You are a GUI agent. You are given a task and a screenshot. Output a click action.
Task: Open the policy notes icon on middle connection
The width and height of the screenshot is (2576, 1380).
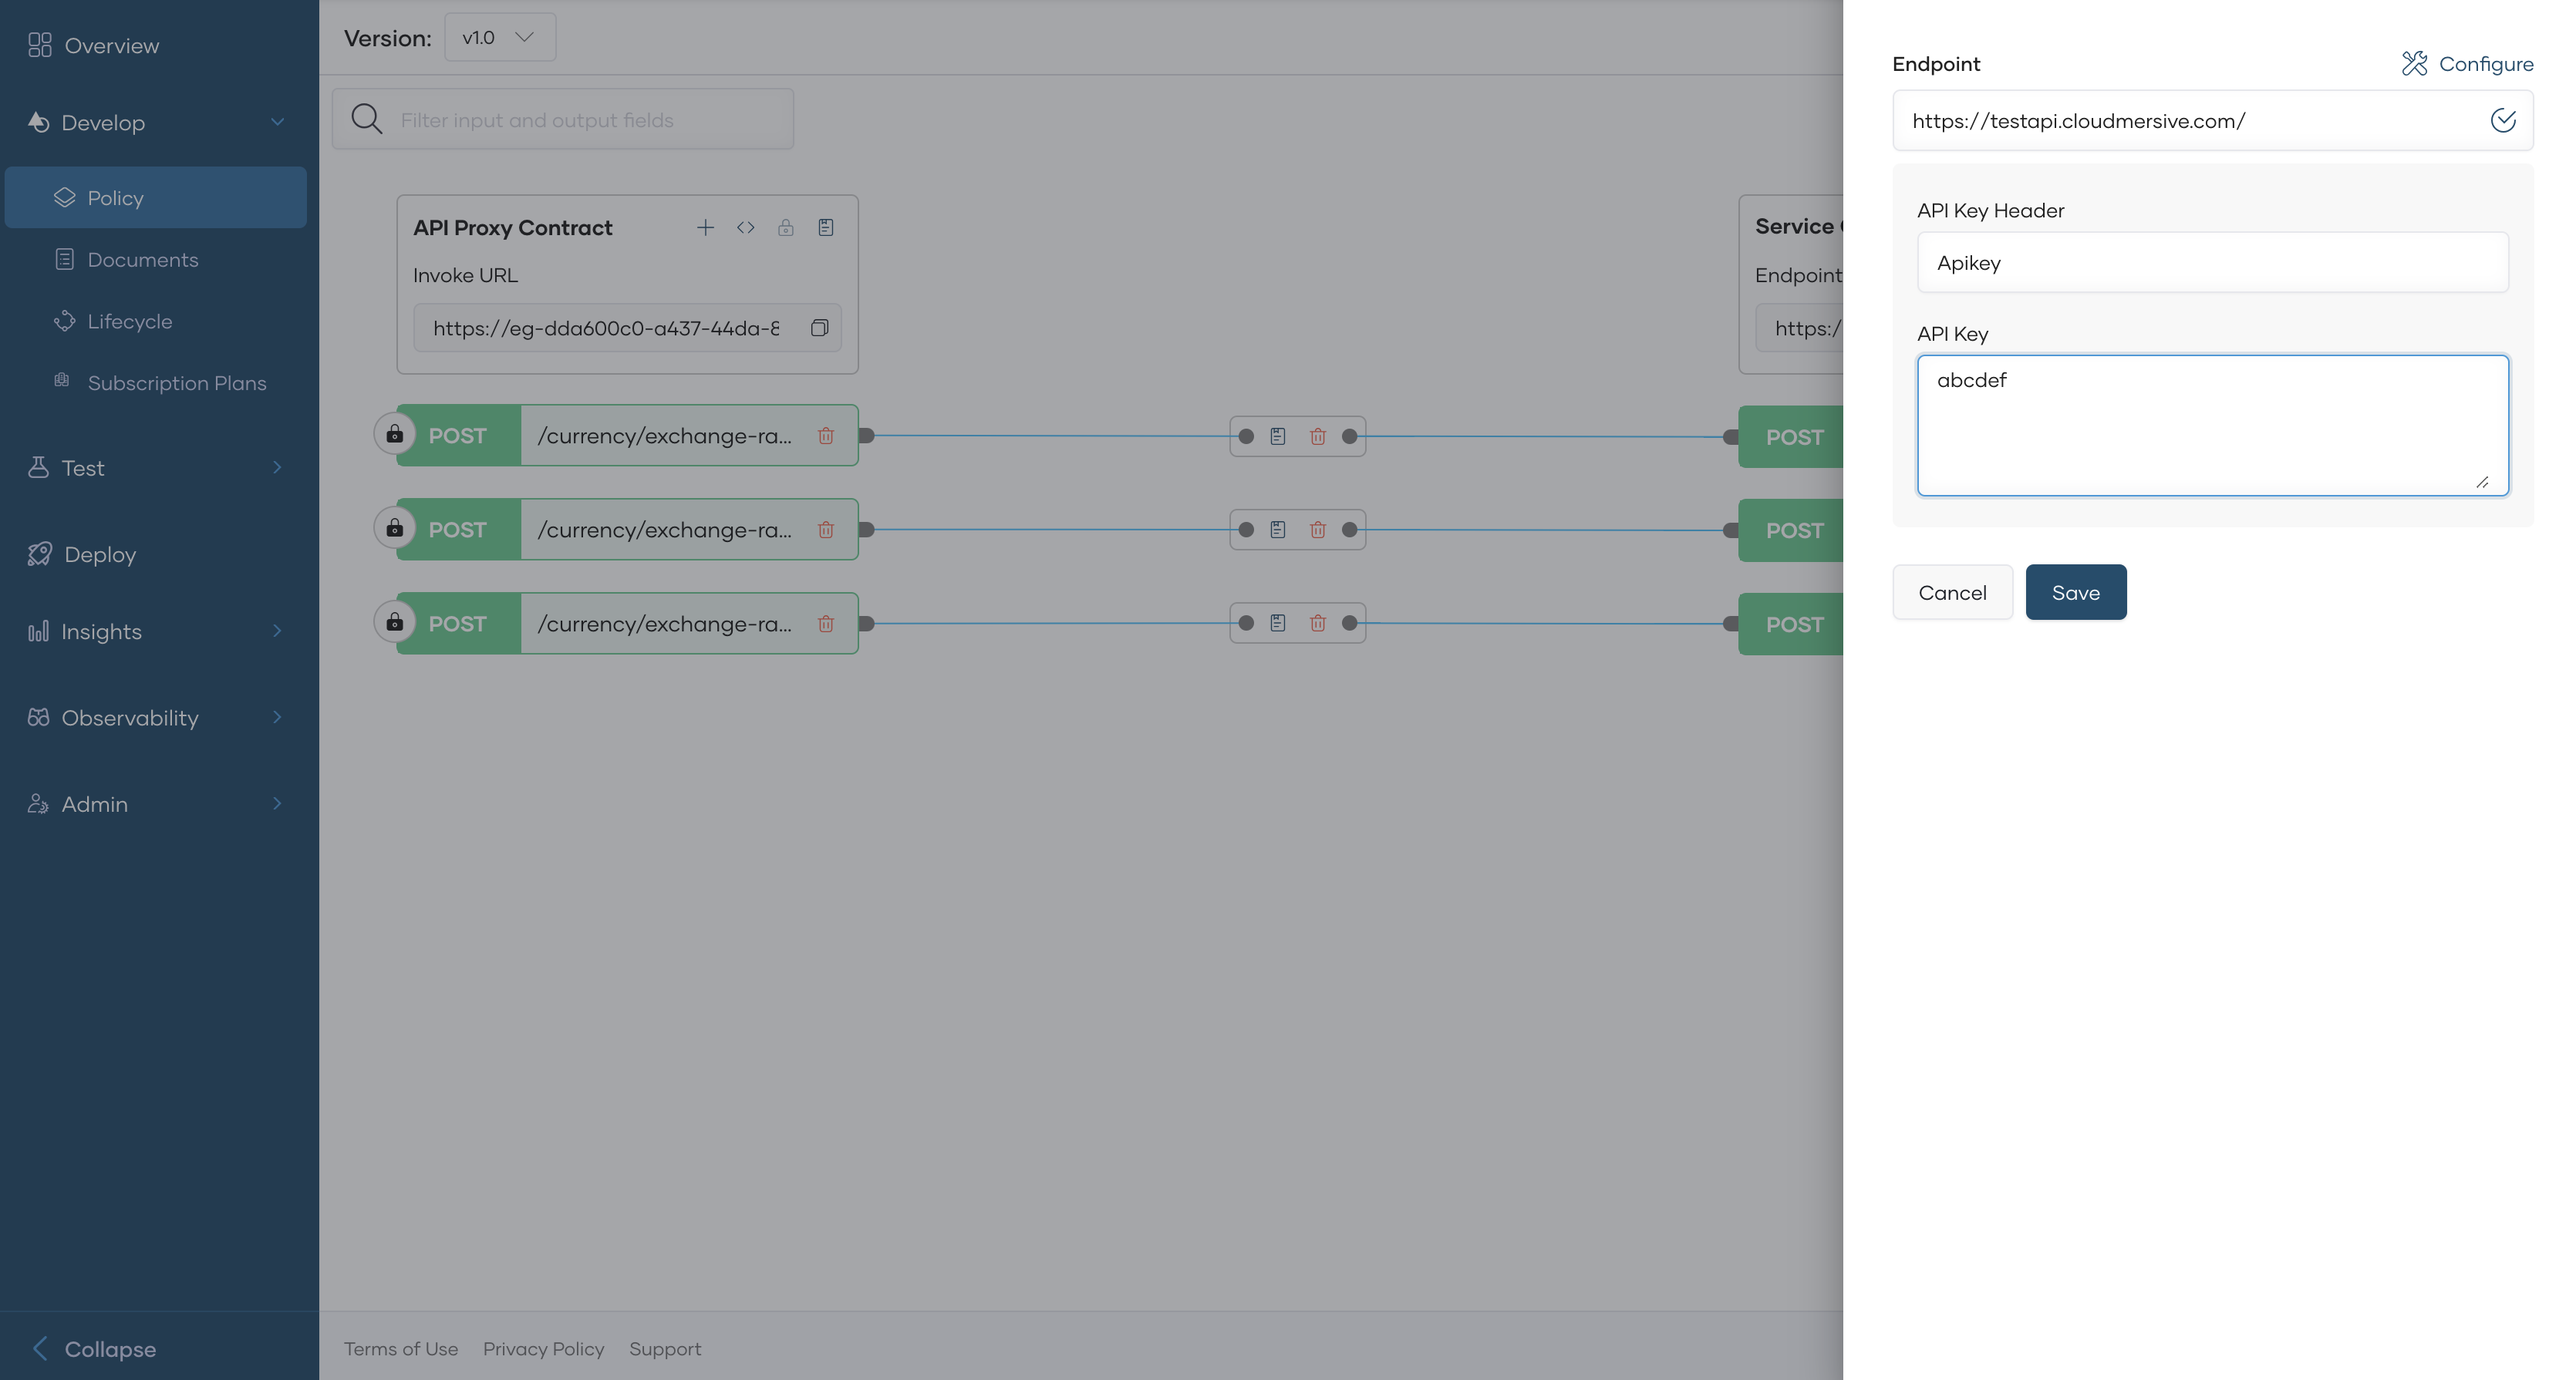tap(1278, 530)
